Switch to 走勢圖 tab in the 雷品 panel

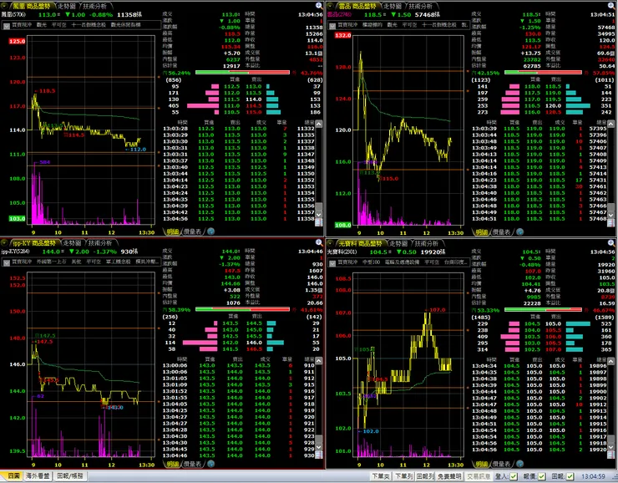393,7
